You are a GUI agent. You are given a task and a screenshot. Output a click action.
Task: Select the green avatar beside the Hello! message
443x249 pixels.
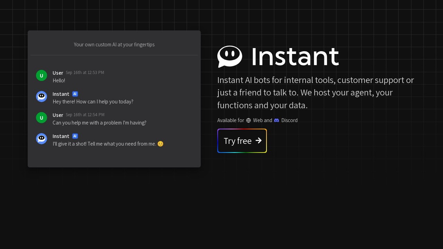42,75
